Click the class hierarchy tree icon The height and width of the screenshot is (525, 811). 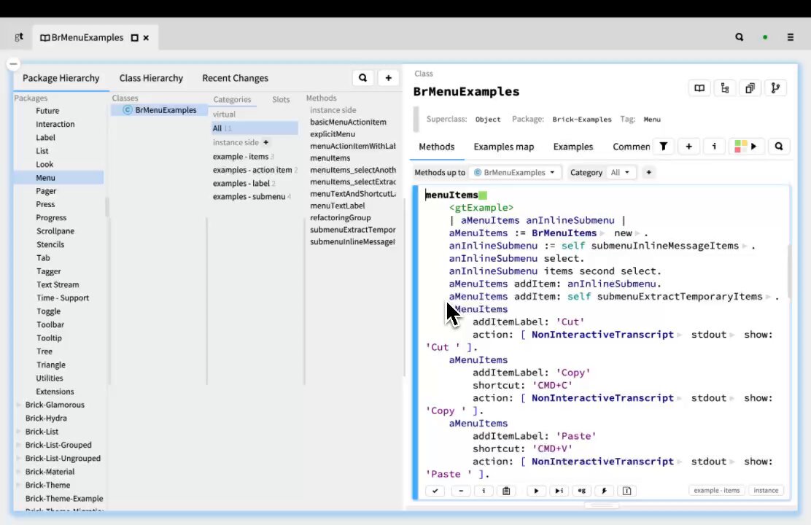(725, 88)
